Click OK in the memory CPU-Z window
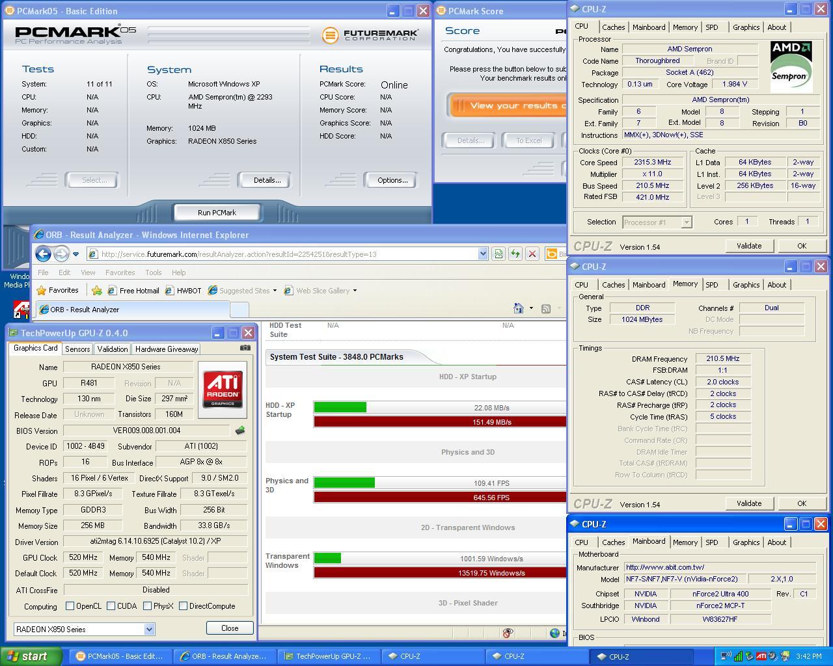 point(802,503)
